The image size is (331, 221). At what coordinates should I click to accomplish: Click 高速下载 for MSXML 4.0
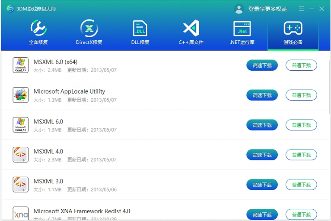(x=262, y=155)
